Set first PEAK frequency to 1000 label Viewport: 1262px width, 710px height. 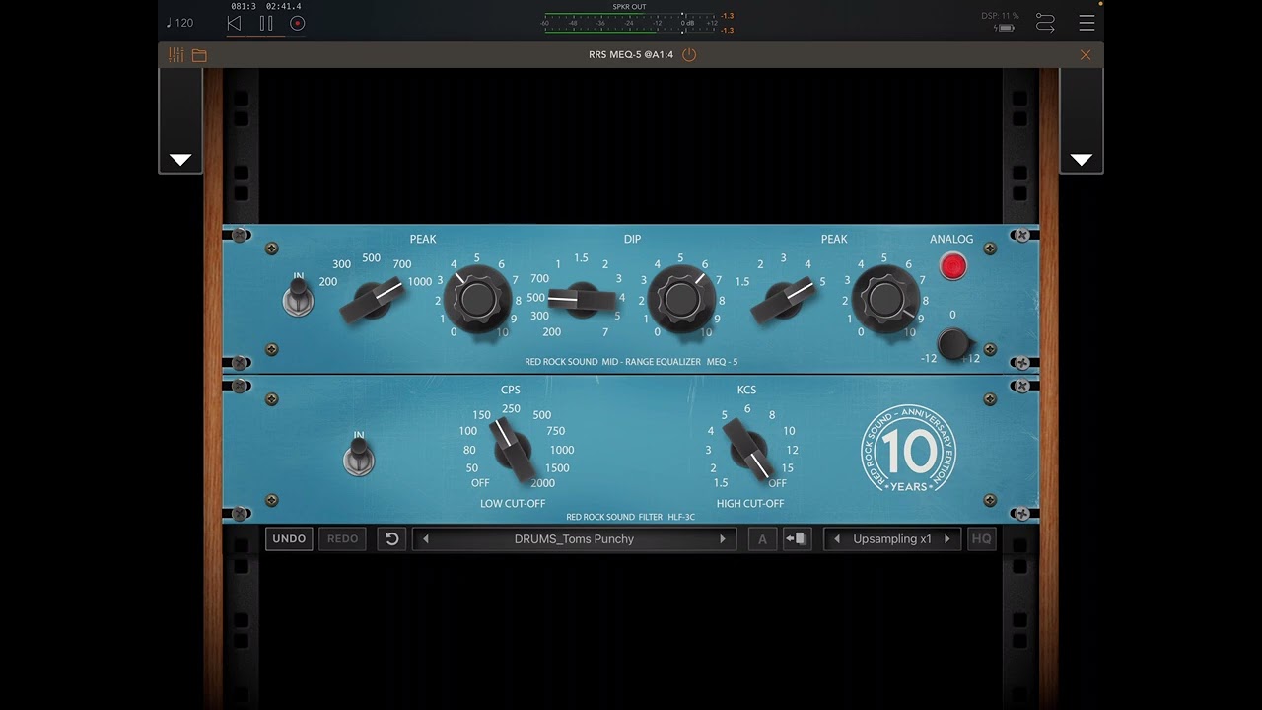click(420, 282)
